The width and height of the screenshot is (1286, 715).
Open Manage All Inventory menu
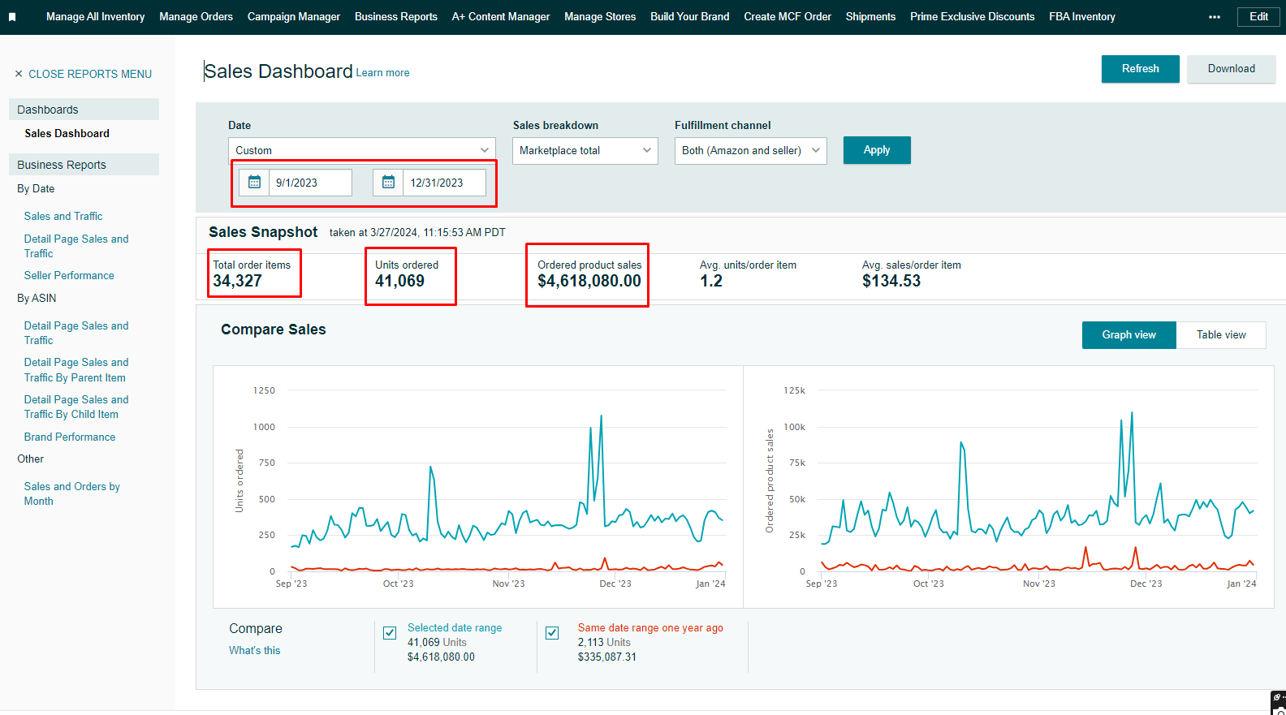pos(95,17)
